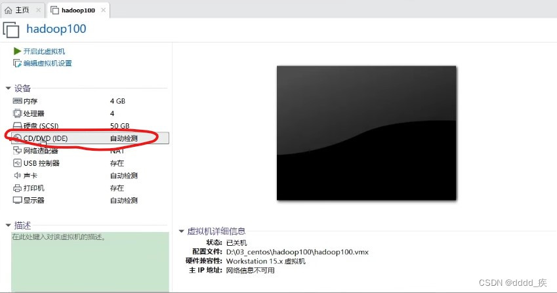Click the 声卡 sound card speaker icon
Image resolution: width=557 pixels, height=293 pixels.
(x=18, y=176)
